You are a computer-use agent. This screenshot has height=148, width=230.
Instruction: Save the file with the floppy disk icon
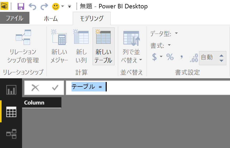pyautogui.click(x=21, y=7)
